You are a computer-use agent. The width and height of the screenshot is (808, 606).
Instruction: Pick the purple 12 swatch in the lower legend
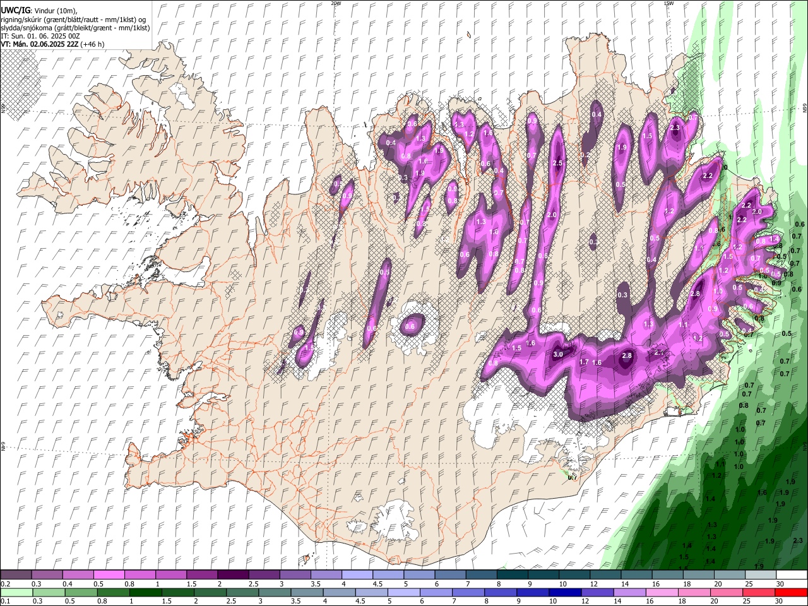(x=598, y=593)
